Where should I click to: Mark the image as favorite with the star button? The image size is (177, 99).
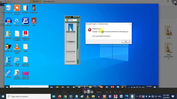click(115, 92)
